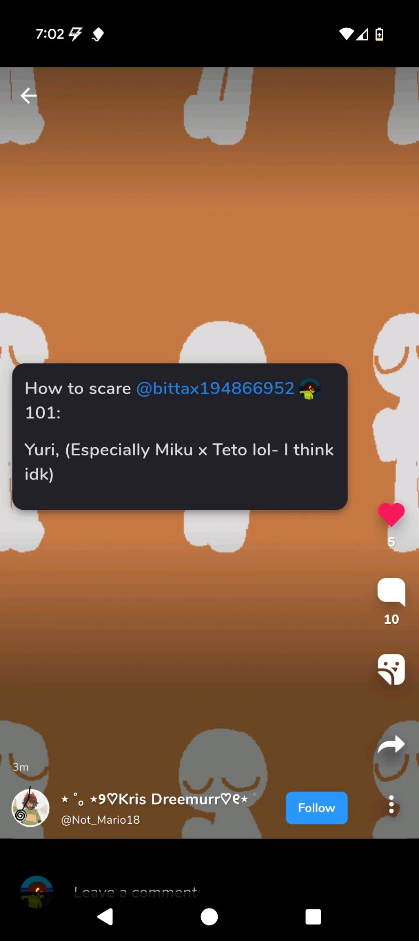The height and width of the screenshot is (941, 419).
Task: View Kris Dreemurr's profile avatar
Action: coord(30,807)
